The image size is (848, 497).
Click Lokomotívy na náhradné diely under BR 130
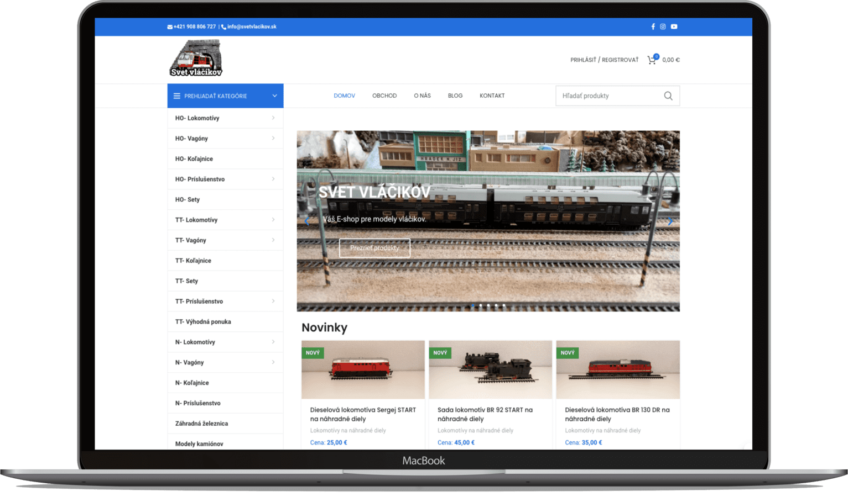click(x=602, y=430)
